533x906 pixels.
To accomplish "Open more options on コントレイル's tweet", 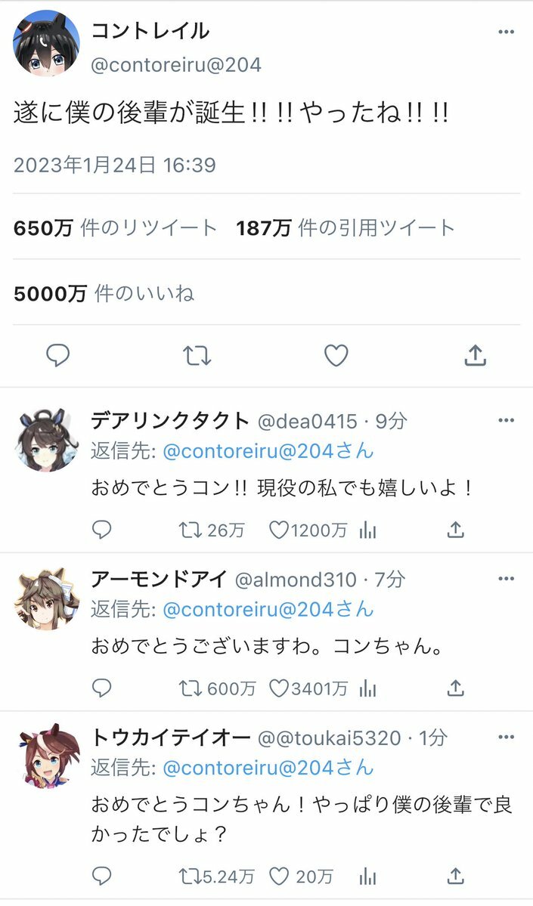I will coord(506,32).
